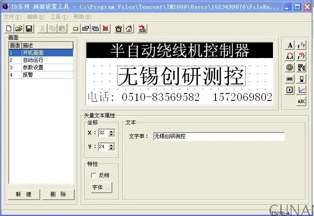Select the dynamic vector font tool with arrows

click(301, 56)
